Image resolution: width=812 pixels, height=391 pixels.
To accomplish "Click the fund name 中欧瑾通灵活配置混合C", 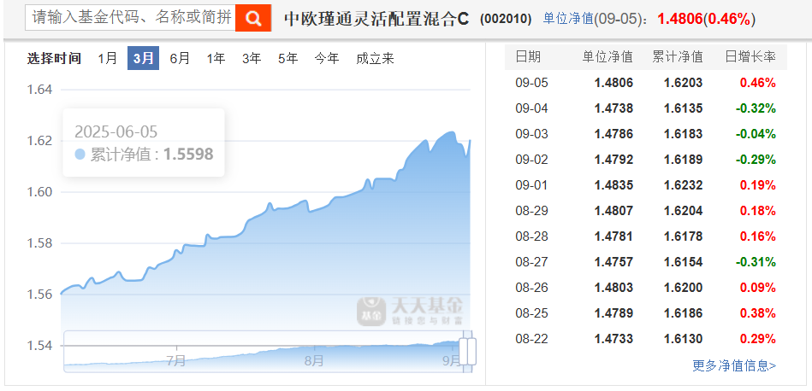I will (x=376, y=19).
